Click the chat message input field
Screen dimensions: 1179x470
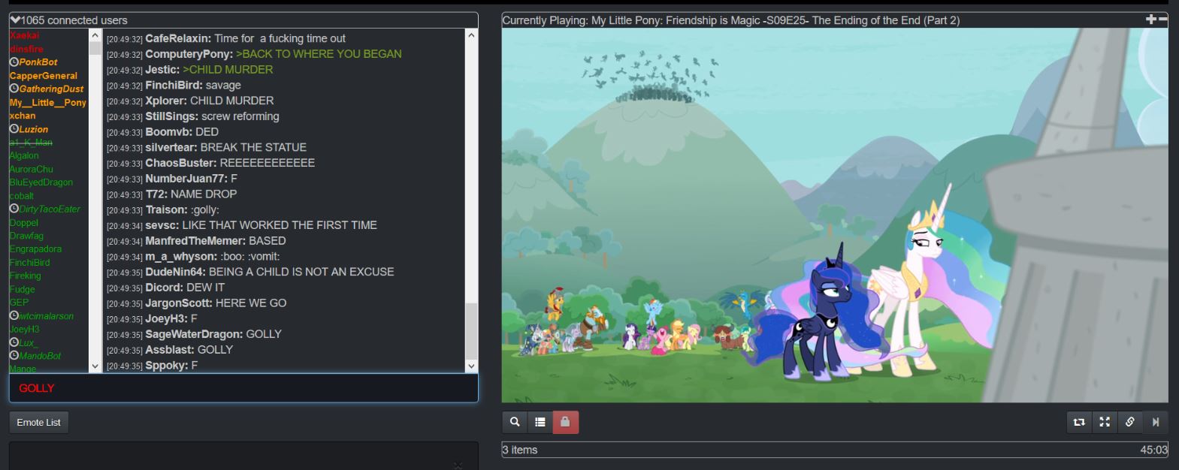click(x=243, y=388)
